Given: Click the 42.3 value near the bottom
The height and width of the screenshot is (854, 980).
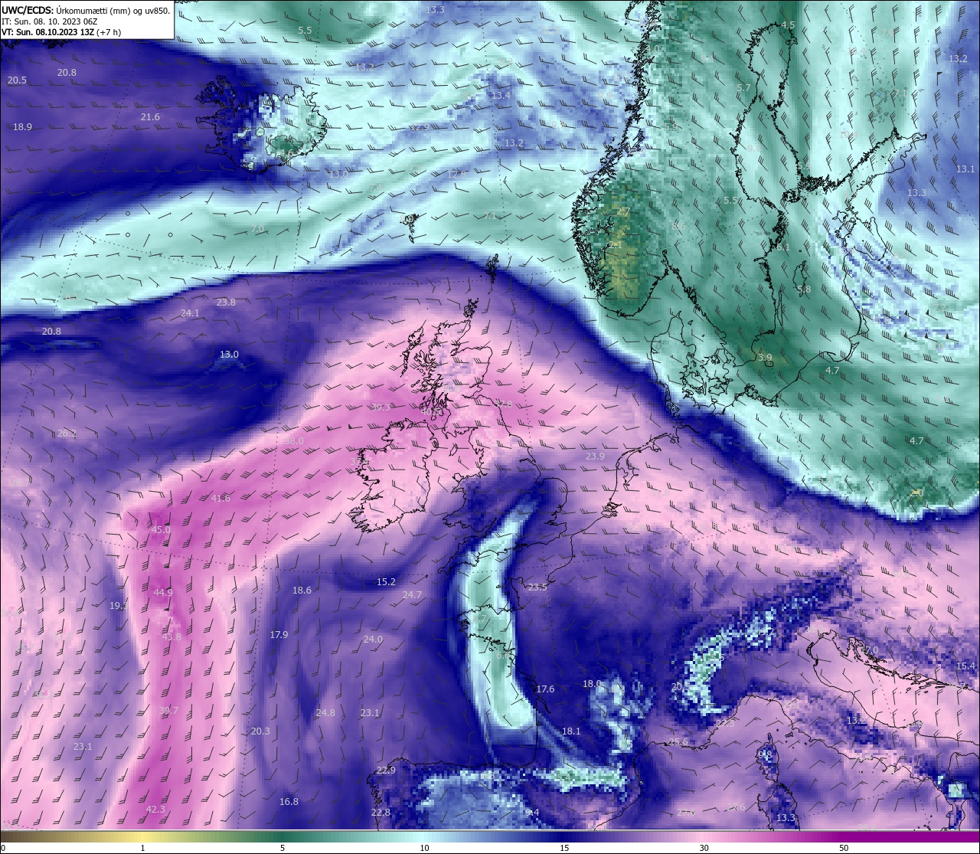Looking at the screenshot, I should 155,810.
